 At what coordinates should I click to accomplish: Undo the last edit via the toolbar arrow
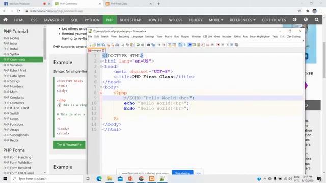138,45
